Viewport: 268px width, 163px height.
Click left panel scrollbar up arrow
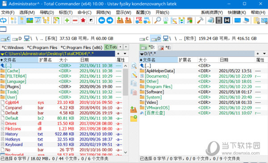coord(126,66)
